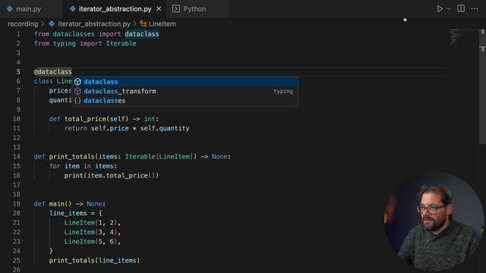Click the Python icon on iterator_abstraction.py tab
Viewport: 486px width, 273px height.
(x=73, y=9)
